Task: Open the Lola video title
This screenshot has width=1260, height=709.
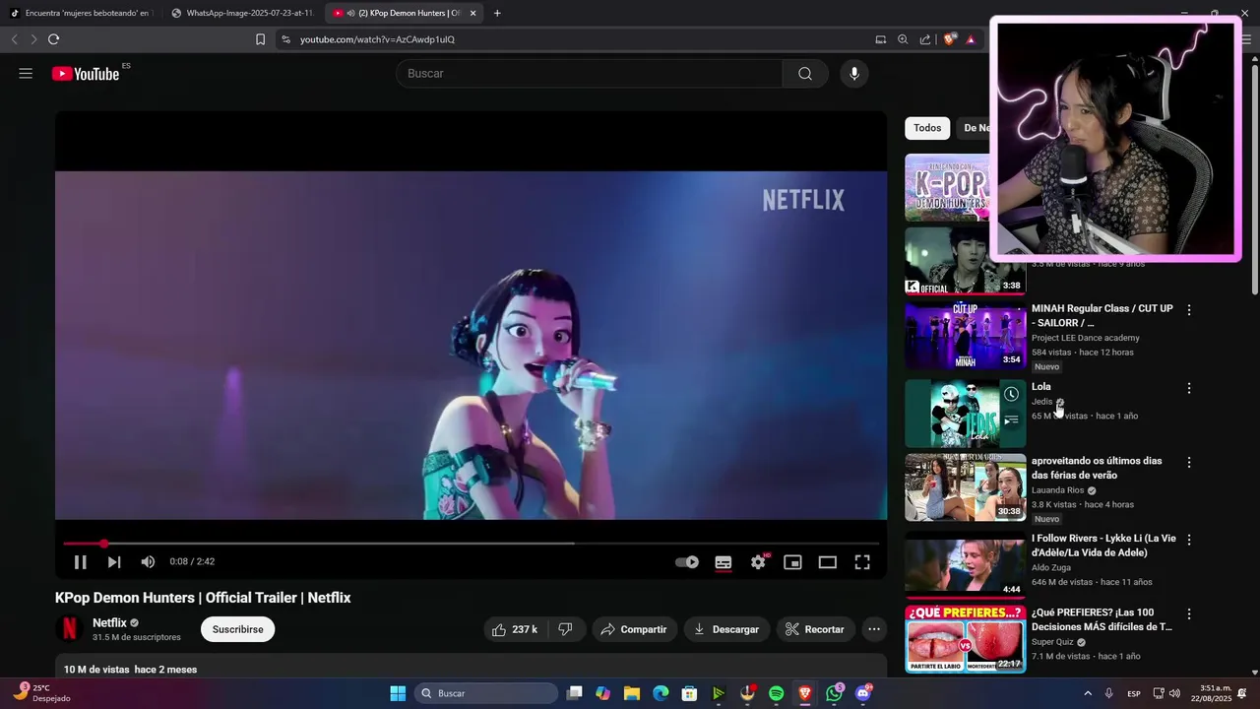Action: point(1041,387)
